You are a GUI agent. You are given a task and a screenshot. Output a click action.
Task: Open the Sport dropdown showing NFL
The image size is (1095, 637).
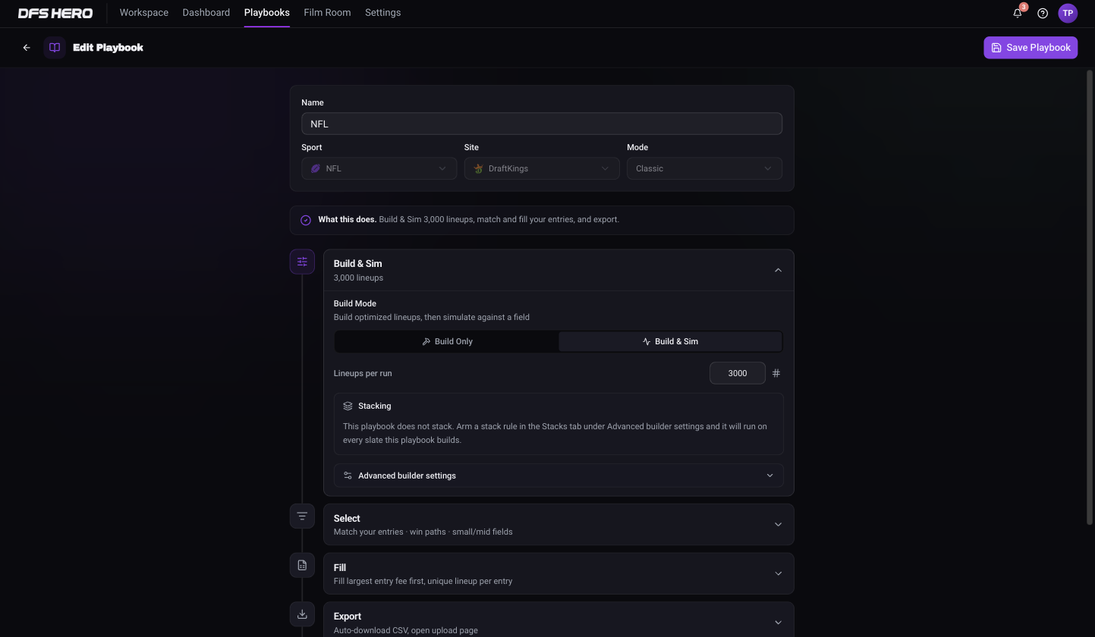(x=379, y=168)
